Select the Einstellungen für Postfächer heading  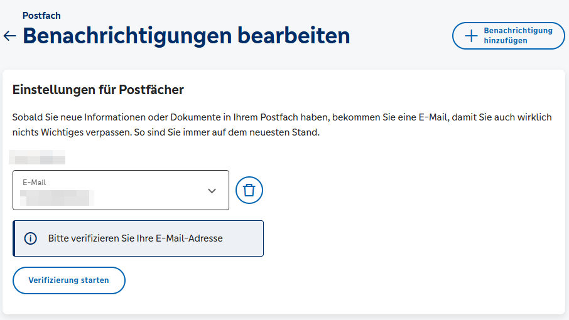98,90
